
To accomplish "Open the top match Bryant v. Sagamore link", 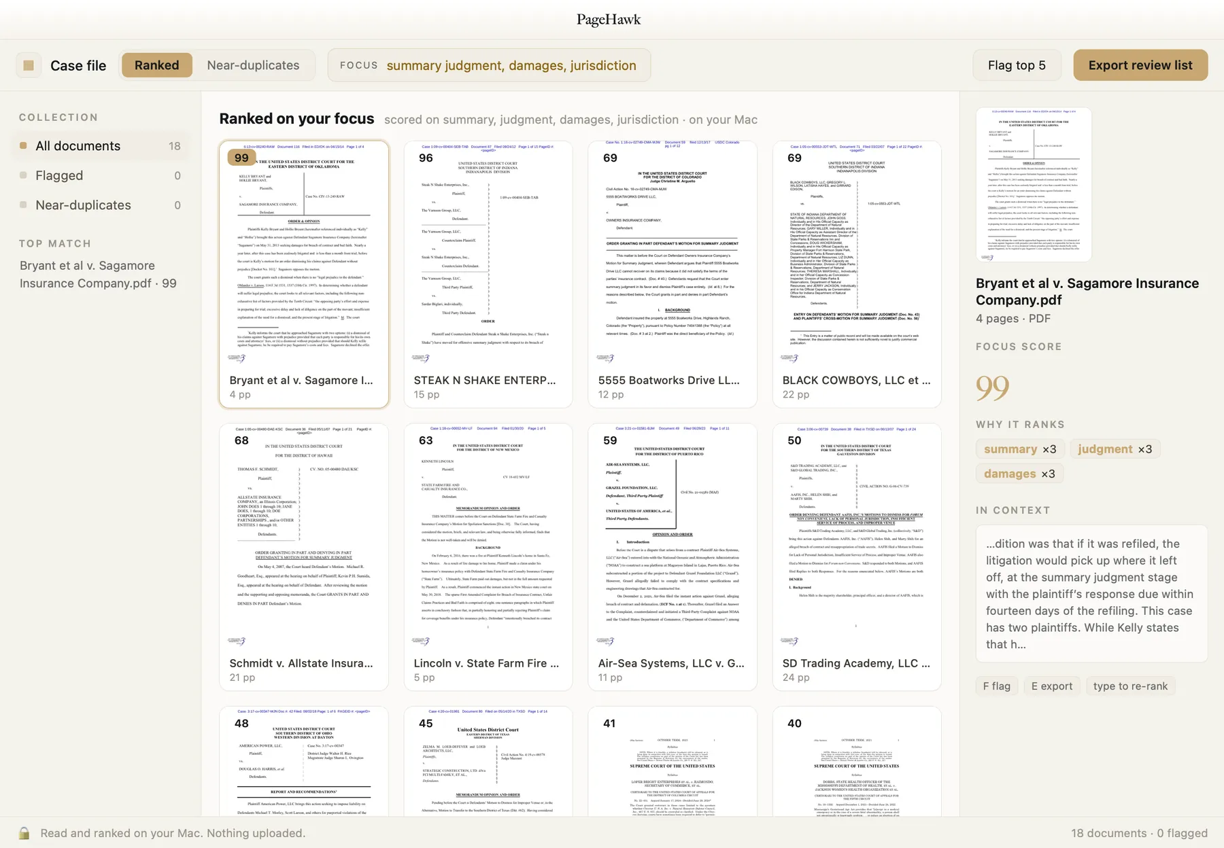I will coord(98,275).
